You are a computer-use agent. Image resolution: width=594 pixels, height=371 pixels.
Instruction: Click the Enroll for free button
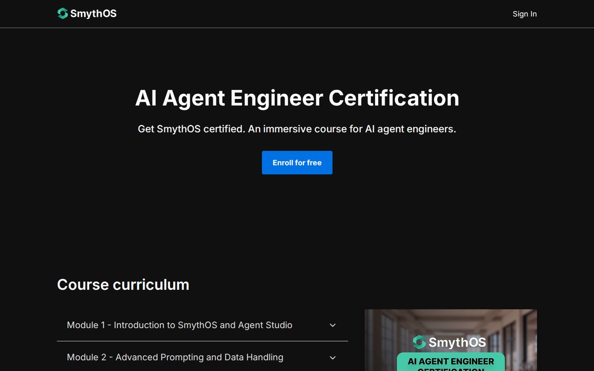[297, 163]
